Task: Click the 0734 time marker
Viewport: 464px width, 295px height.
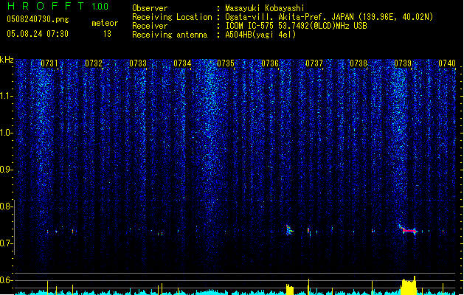Action: point(182,63)
